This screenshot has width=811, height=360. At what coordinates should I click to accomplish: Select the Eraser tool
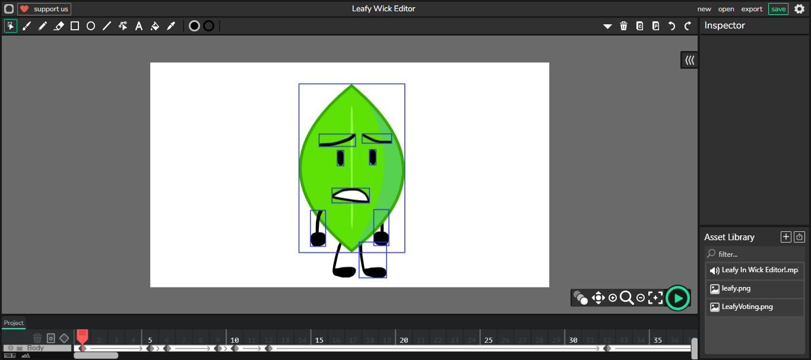tap(59, 26)
